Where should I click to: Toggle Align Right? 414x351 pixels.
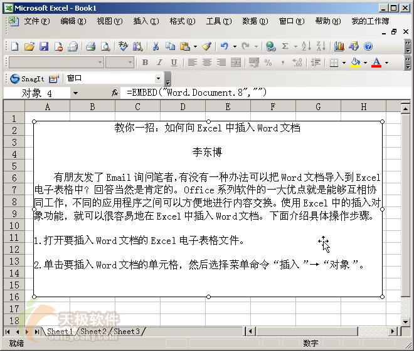pos(221,63)
